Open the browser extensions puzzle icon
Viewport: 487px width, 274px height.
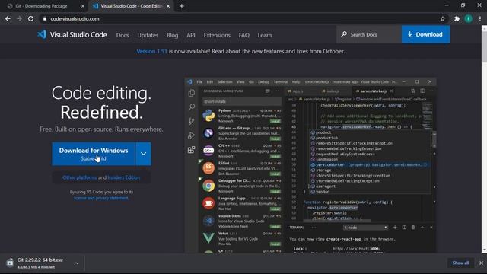[x=457, y=18]
